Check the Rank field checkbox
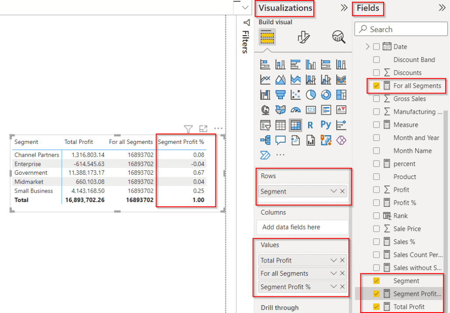The width and height of the screenshot is (450, 313). (x=376, y=216)
